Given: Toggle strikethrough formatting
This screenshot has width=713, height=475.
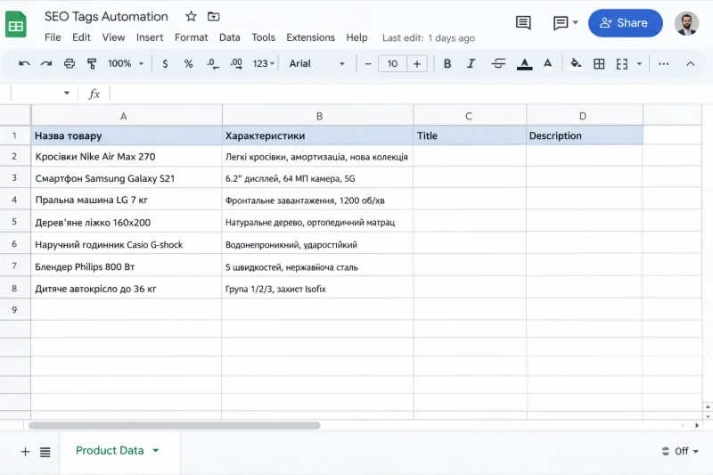Looking at the screenshot, I should coord(498,63).
